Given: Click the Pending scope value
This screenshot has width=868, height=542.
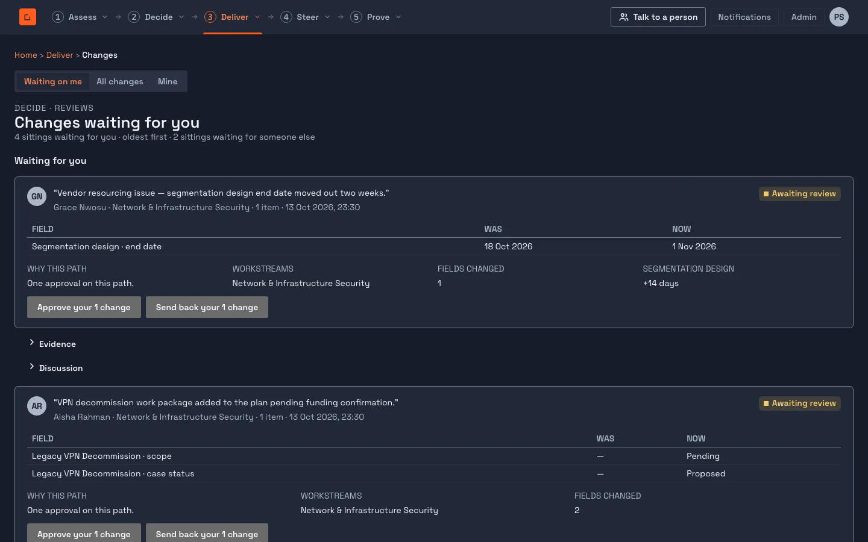Looking at the screenshot, I should click(703, 456).
